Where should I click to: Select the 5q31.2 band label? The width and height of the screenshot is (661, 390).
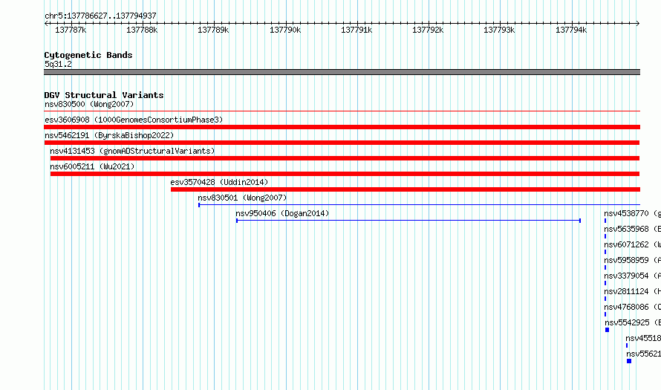[x=58, y=64]
